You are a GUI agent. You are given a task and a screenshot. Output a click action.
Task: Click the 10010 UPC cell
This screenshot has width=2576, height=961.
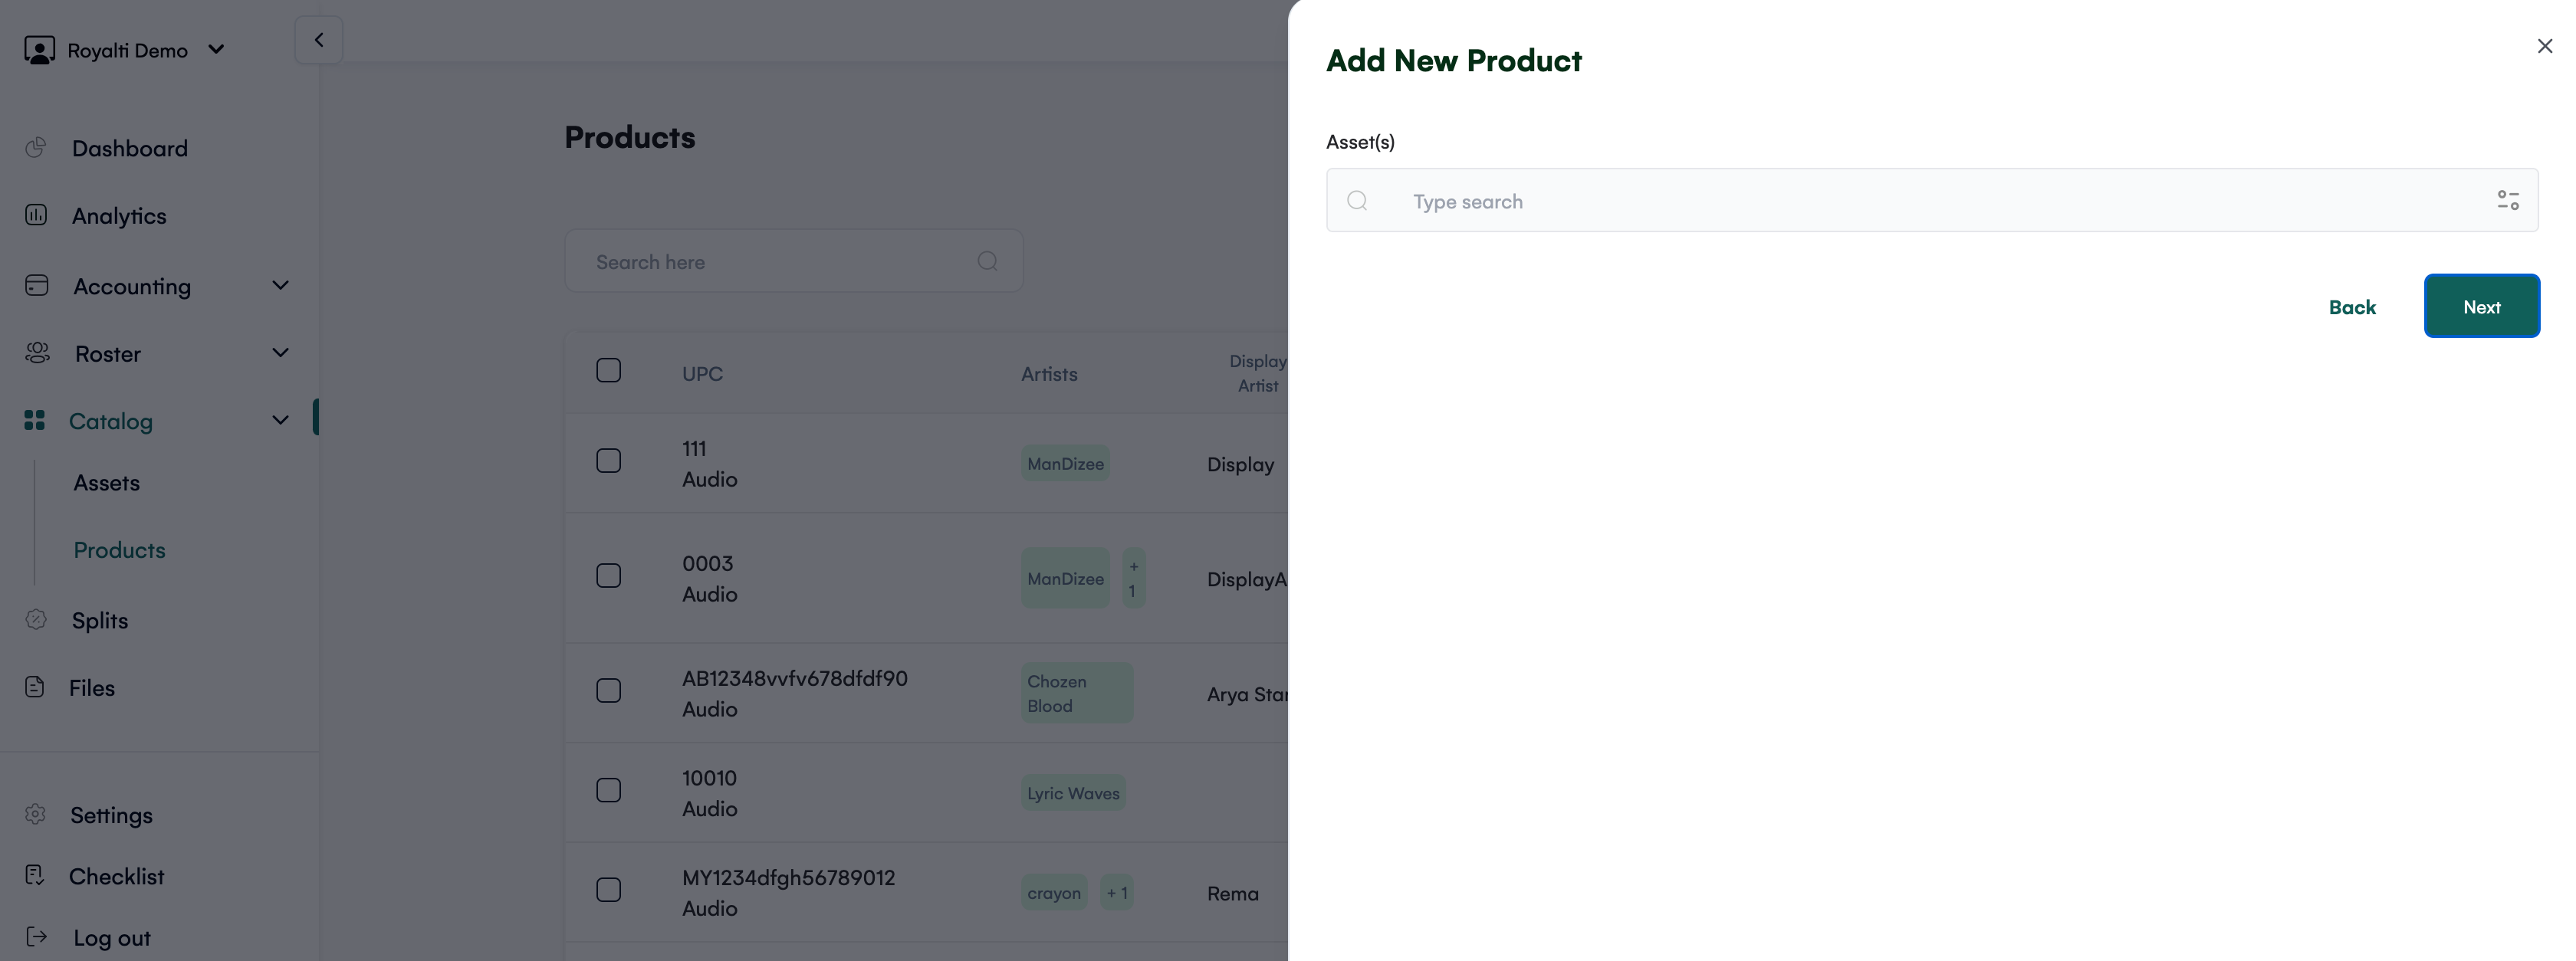click(709, 778)
